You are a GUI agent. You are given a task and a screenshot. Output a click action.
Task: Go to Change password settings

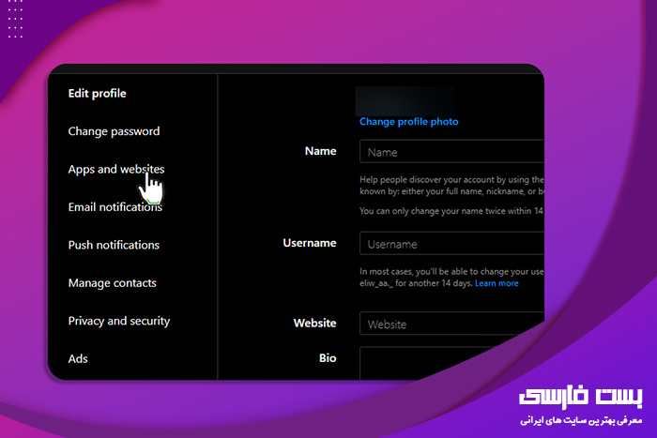114,131
